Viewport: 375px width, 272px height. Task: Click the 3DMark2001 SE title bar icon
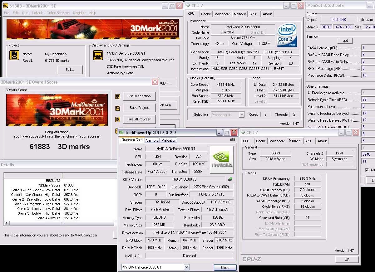pyautogui.click(x=5, y=5)
